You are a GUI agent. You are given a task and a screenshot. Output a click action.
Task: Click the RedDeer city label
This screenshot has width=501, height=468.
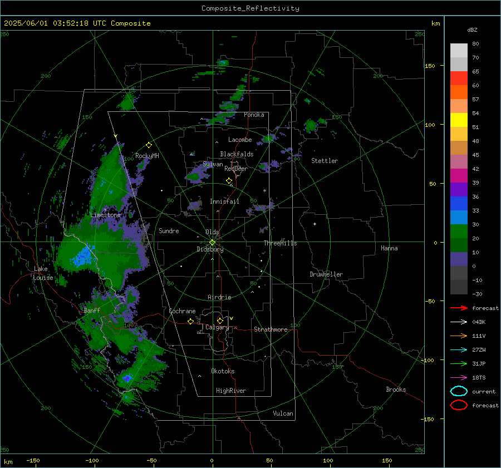tap(236, 169)
